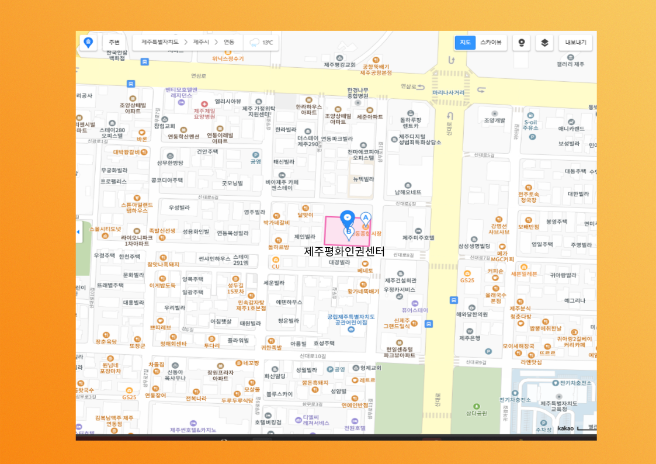Image resolution: width=656 pixels, height=464 pixels.
Task: Open the 제주특별자치도 region selector
Action: [160, 42]
